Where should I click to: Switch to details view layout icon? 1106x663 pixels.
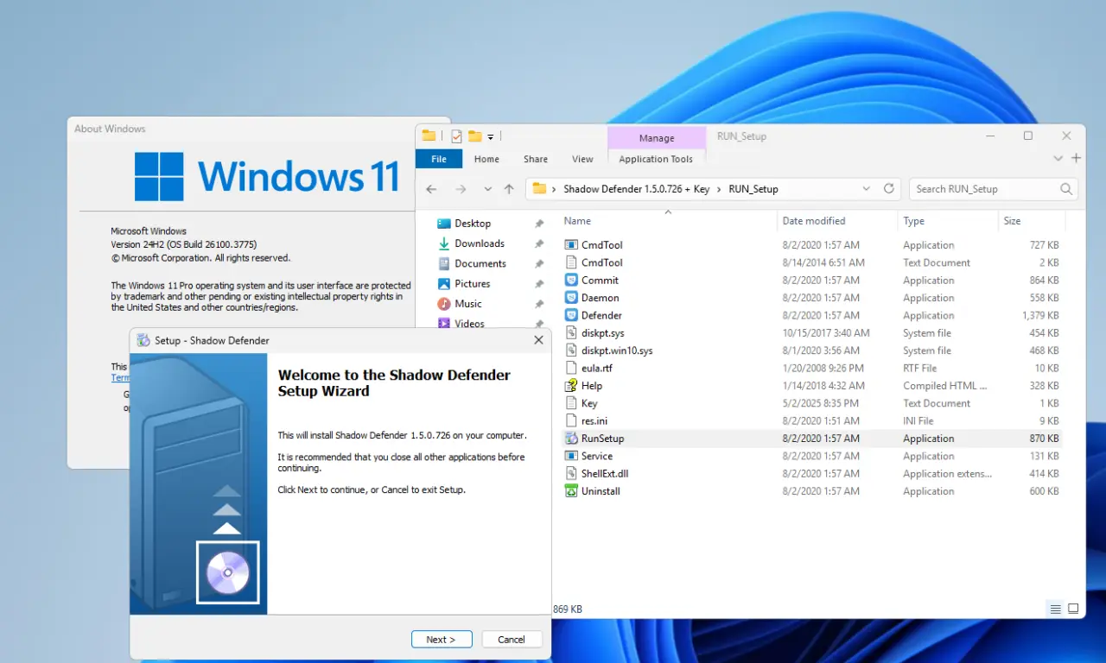(x=1055, y=609)
